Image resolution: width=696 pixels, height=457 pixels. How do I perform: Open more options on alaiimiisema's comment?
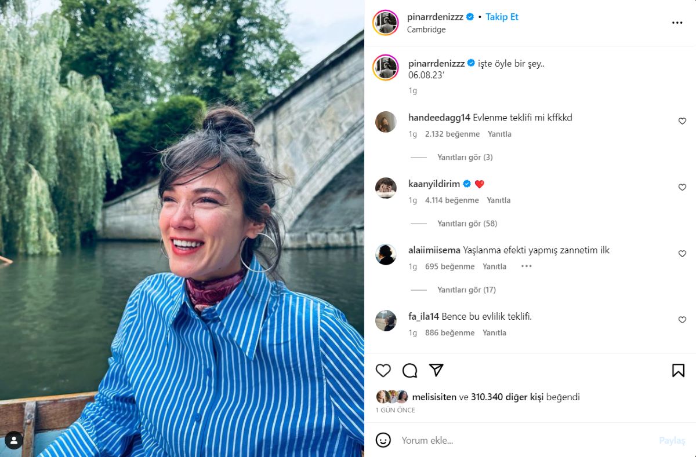[x=526, y=266]
